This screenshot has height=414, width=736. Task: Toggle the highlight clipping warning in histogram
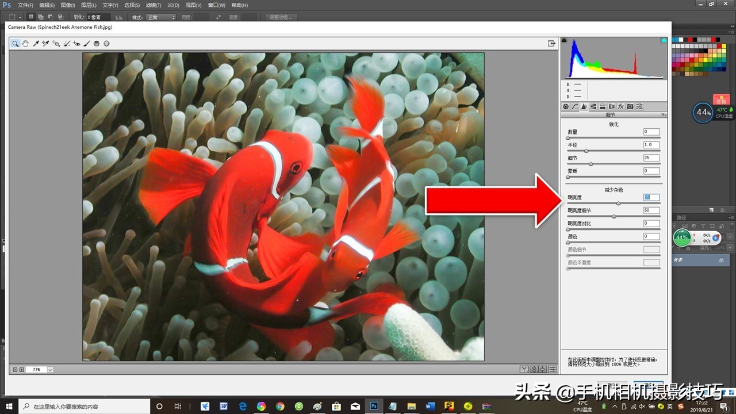664,40
